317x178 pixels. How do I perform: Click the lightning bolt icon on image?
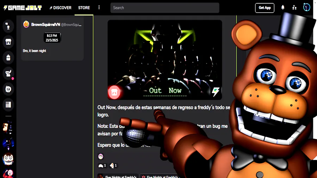216,92
